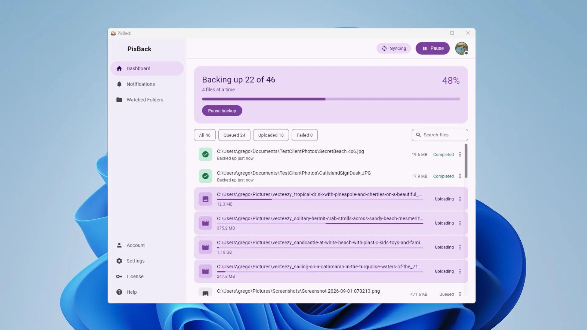The width and height of the screenshot is (587, 330).
Task: Filter list by Failed 0
Action: pos(305,135)
